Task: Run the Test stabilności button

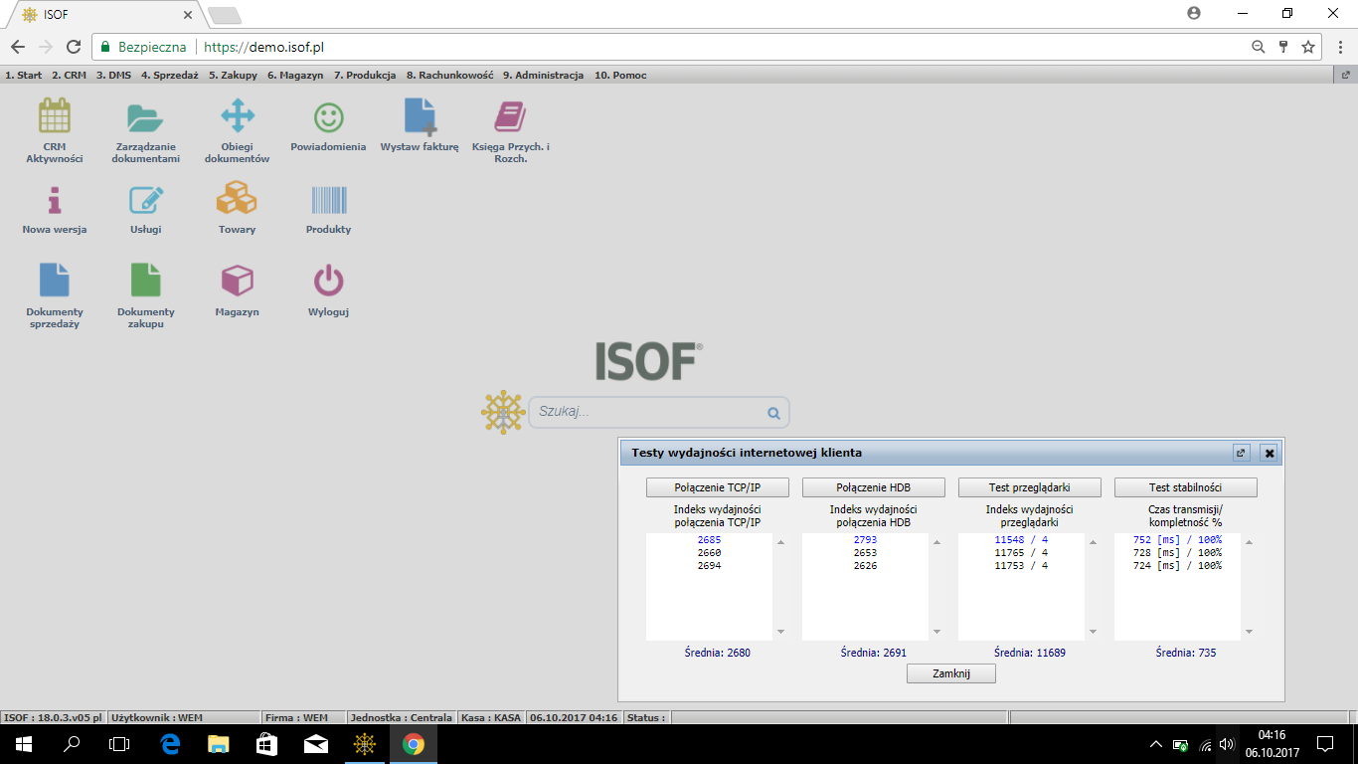Action: (x=1186, y=487)
